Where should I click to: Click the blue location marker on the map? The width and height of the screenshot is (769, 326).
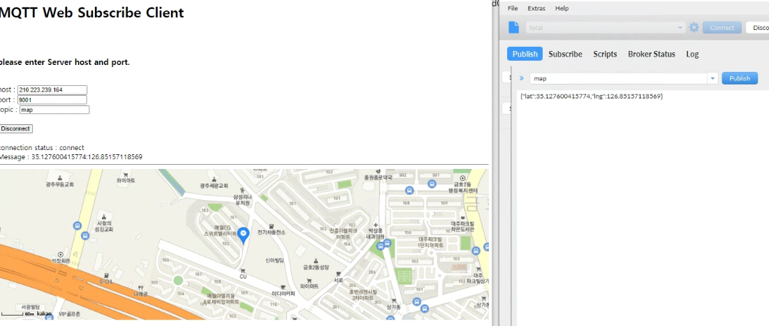point(244,235)
